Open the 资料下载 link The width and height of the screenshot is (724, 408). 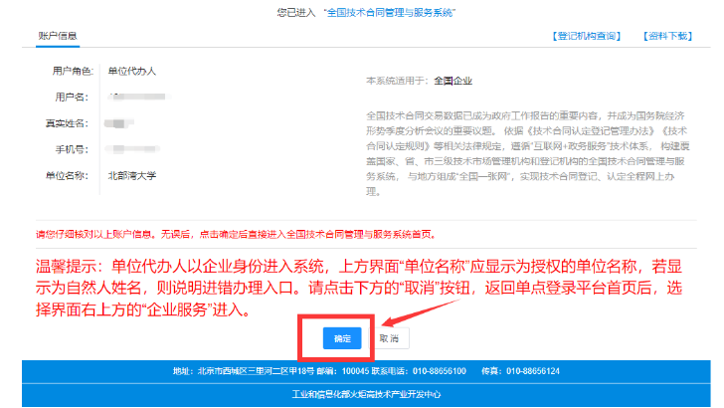click(x=672, y=36)
